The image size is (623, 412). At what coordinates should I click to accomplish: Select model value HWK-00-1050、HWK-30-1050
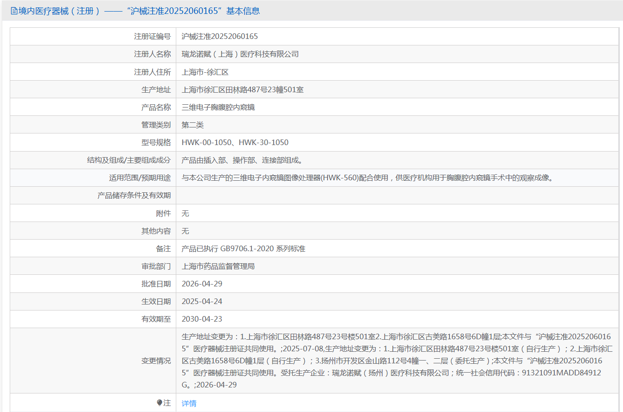(x=235, y=142)
